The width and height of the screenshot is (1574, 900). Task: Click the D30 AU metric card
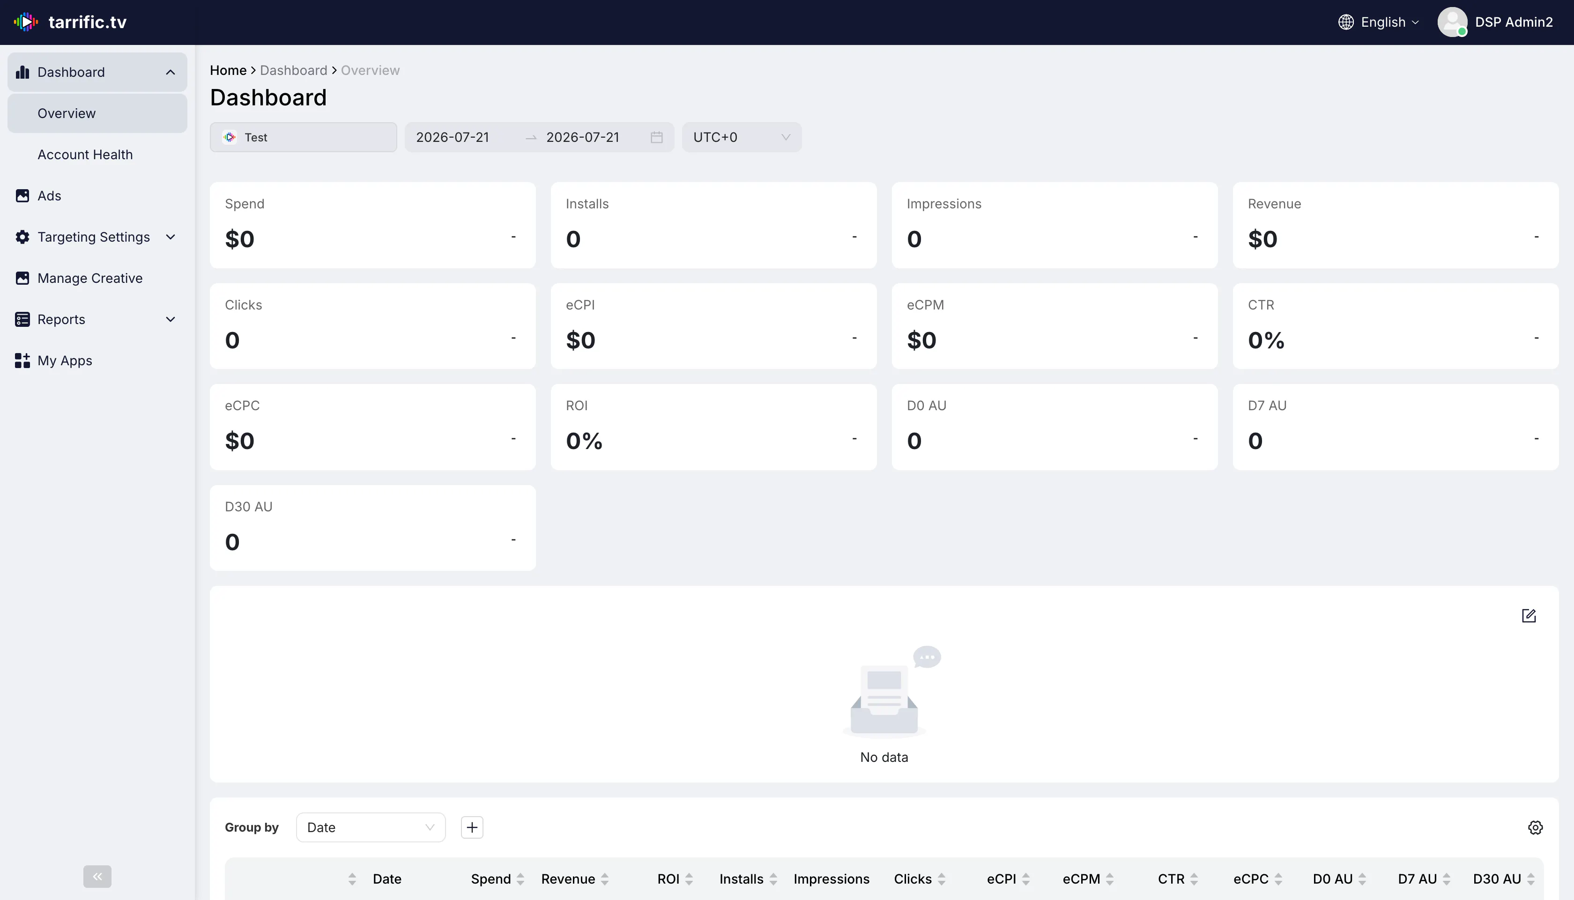click(x=373, y=528)
